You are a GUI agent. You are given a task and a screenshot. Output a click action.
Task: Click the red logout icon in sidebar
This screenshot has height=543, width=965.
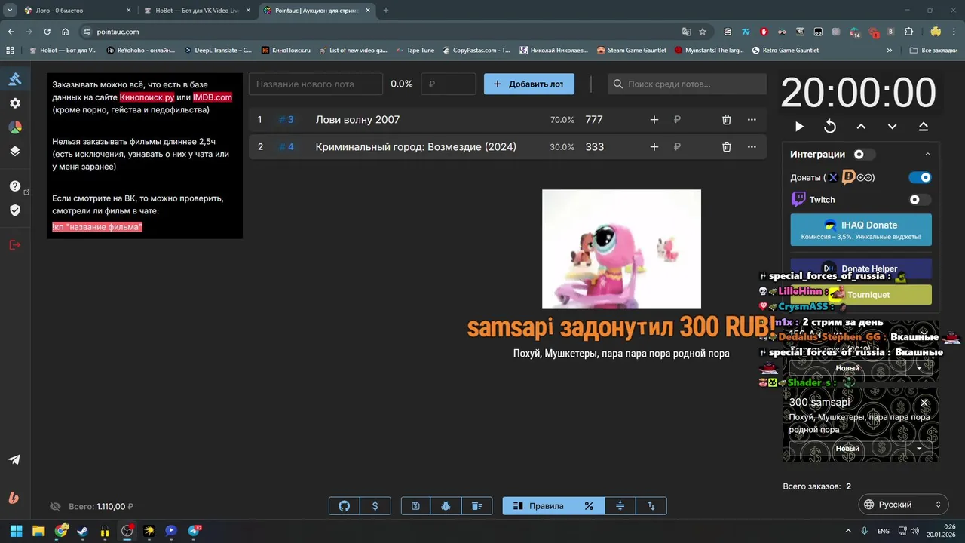pyautogui.click(x=15, y=244)
